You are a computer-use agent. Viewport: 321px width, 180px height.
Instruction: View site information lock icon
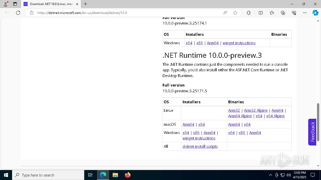[x=32, y=13]
